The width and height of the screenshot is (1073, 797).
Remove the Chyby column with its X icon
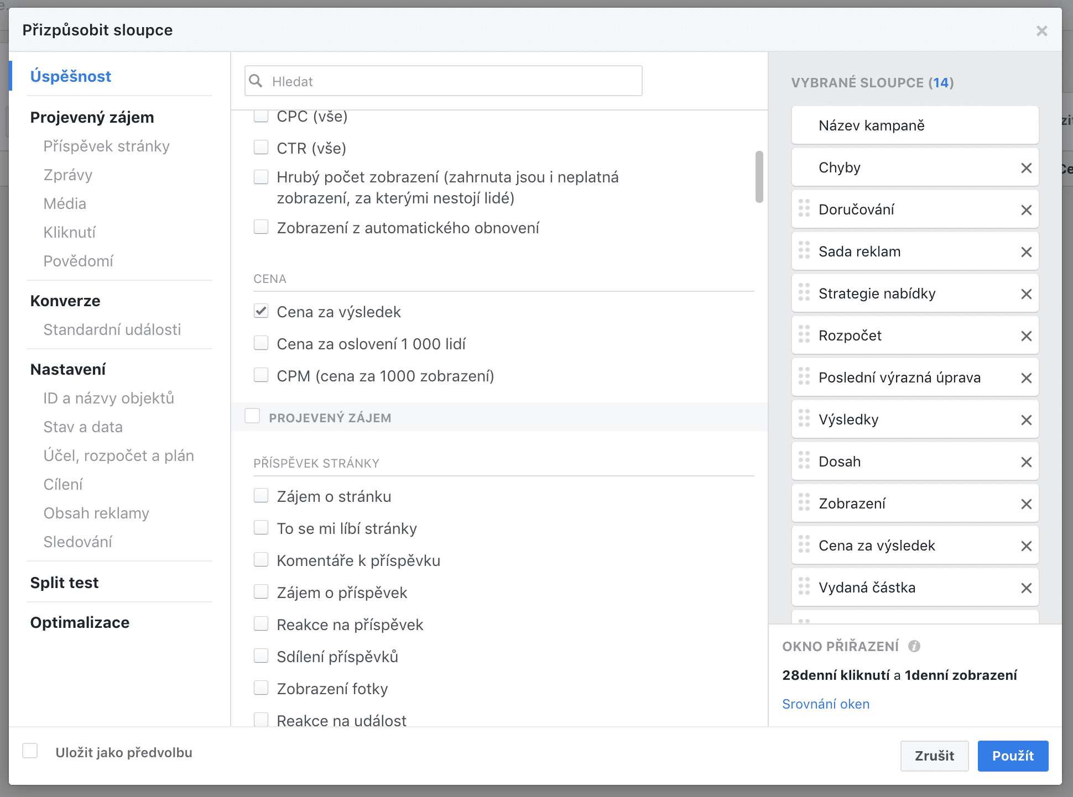tap(1026, 168)
